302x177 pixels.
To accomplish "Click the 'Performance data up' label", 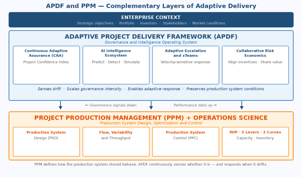I will pyautogui.click(x=195, y=105).
